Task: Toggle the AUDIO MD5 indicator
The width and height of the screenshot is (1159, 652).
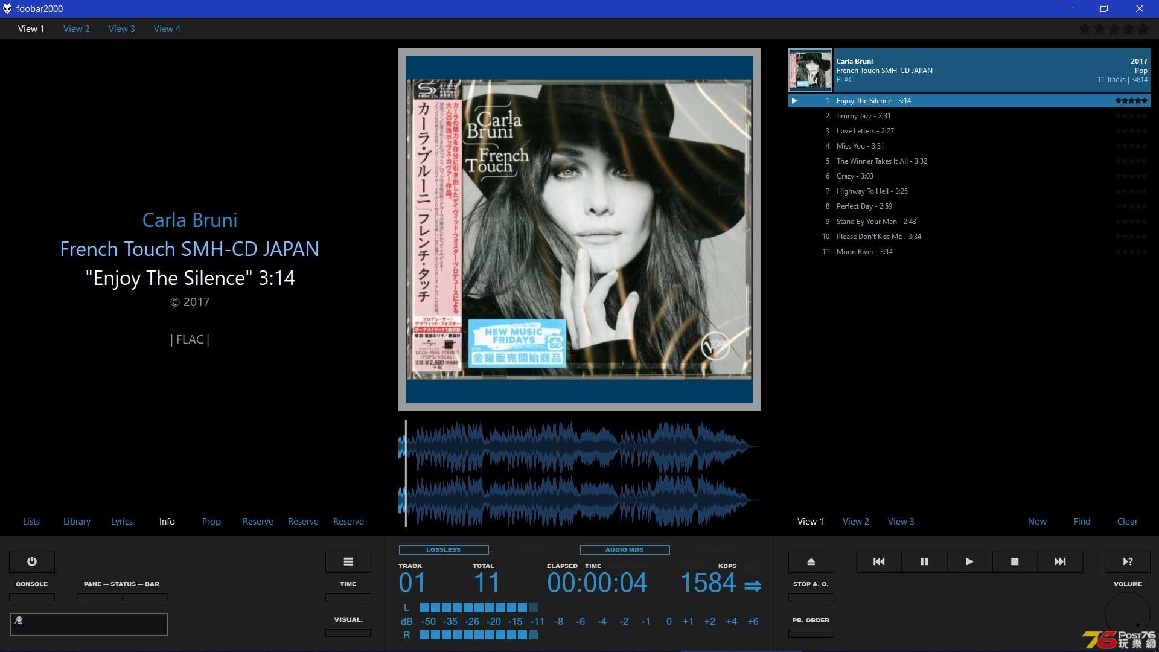Action: (x=625, y=550)
